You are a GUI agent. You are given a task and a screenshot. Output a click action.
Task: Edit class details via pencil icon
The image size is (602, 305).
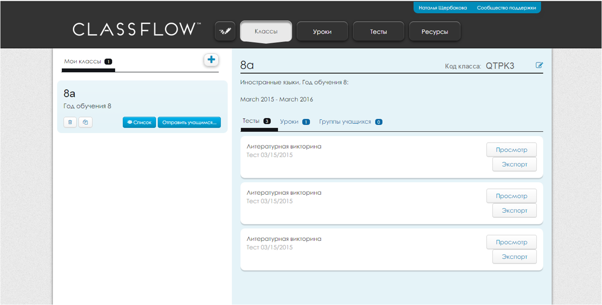coord(539,65)
